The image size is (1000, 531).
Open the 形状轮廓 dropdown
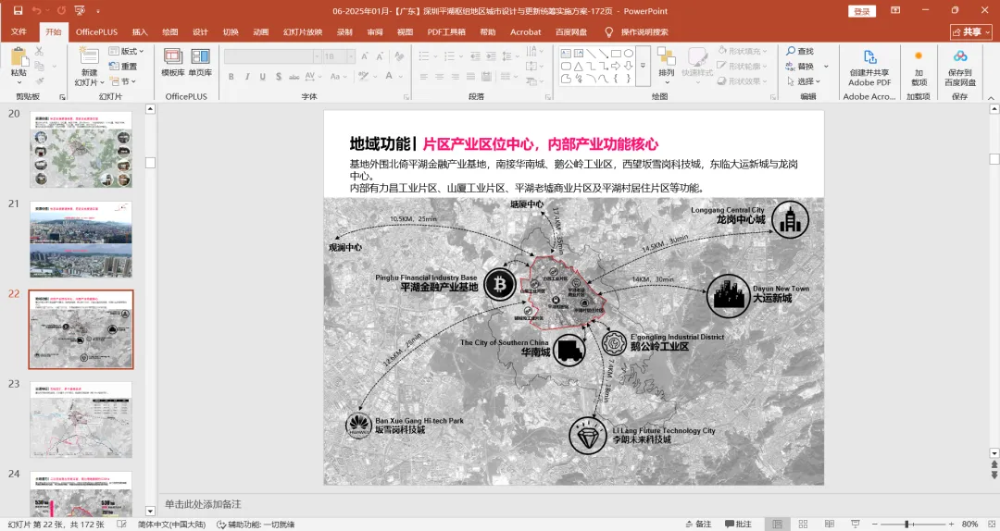pos(743,67)
